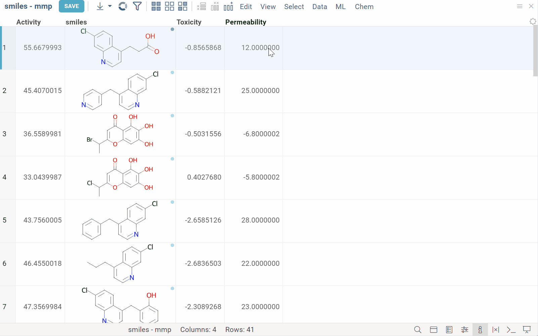538x336 pixels.
Task: Click the add new column icon
Action: (229, 6)
